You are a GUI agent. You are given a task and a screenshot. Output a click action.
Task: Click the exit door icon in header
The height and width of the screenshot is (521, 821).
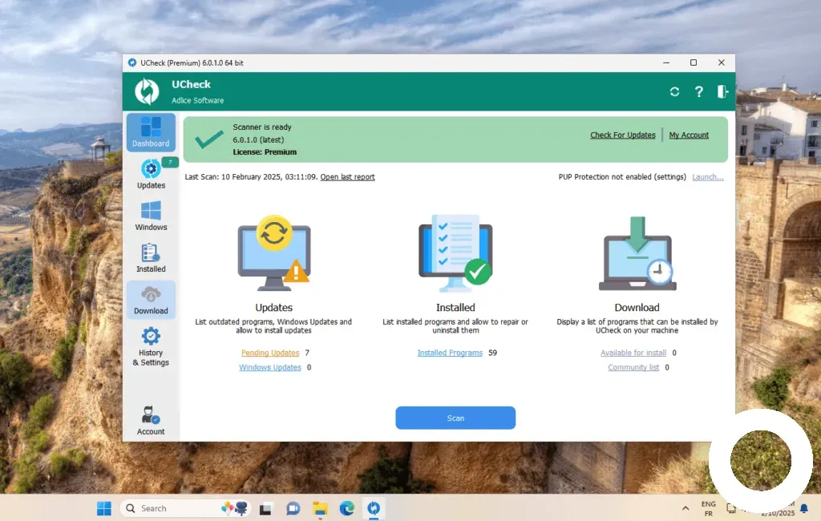(x=722, y=91)
